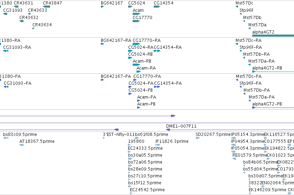Image resolution: width=294 pixels, height=195 pixels.
Task: Open EST EC24333.5prime
Action: click(x=145, y=148)
